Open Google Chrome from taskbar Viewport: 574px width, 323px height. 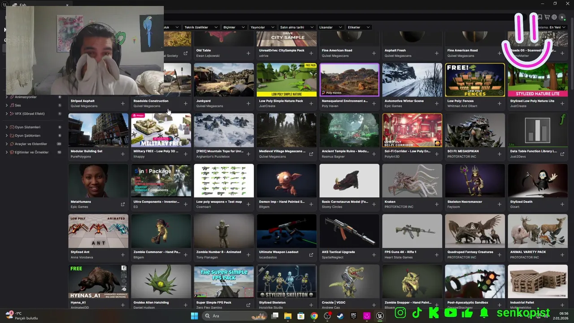(314, 316)
